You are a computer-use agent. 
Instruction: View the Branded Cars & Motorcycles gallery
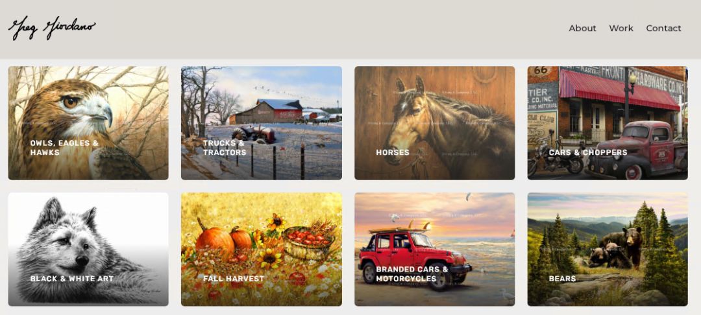[x=434, y=250]
